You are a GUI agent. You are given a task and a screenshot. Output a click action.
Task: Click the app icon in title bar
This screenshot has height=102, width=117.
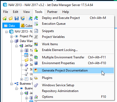(x=5, y=5)
